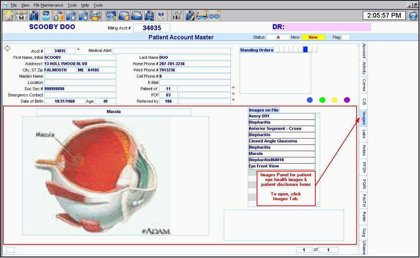Screen dimensions: 420x258
Task: Toggle the blue-filled Standing Orders box
Action: pyautogui.click(x=305, y=50)
